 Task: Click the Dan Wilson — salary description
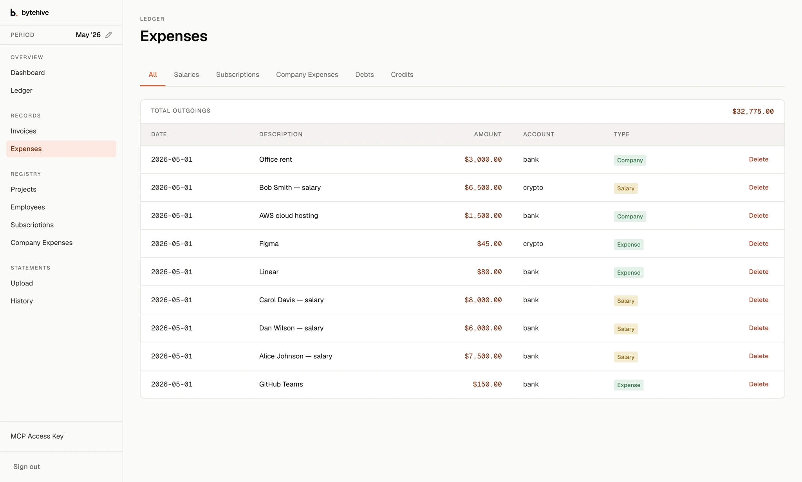click(x=291, y=328)
